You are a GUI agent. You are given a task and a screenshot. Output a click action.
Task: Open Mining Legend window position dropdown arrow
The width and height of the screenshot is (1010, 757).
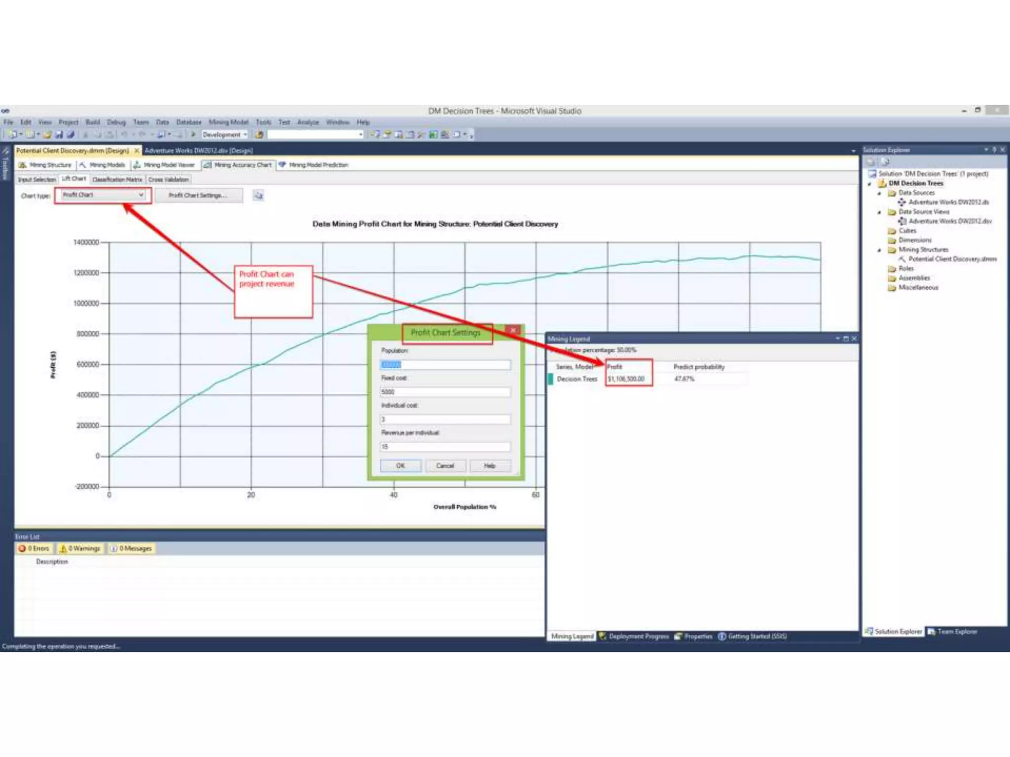[x=837, y=339]
